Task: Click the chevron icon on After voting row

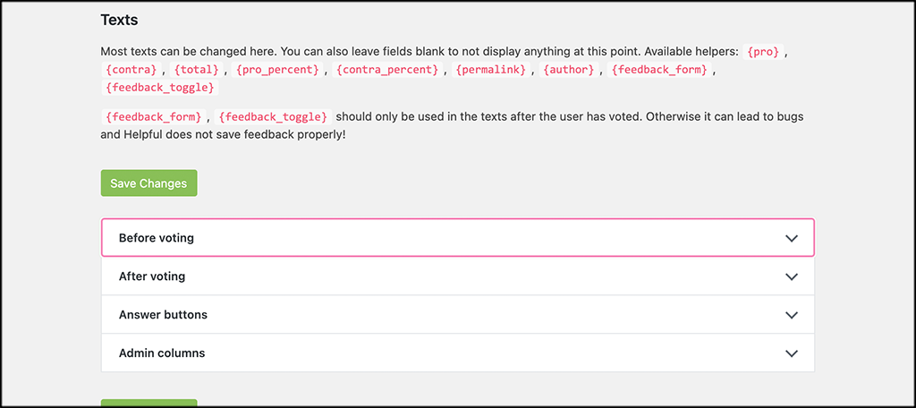Action: (792, 276)
